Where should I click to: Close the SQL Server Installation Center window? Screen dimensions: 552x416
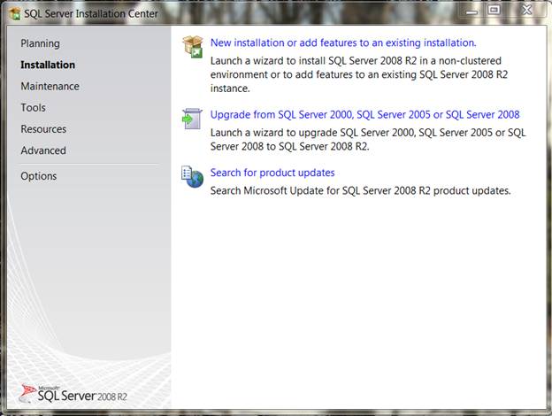(x=526, y=10)
